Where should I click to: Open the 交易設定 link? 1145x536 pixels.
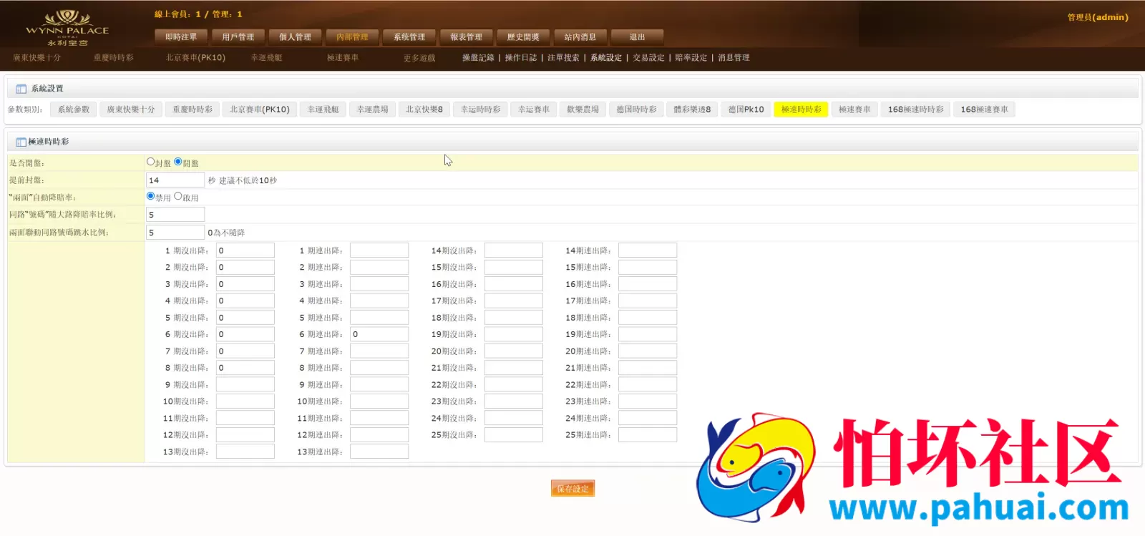click(648, 58)
